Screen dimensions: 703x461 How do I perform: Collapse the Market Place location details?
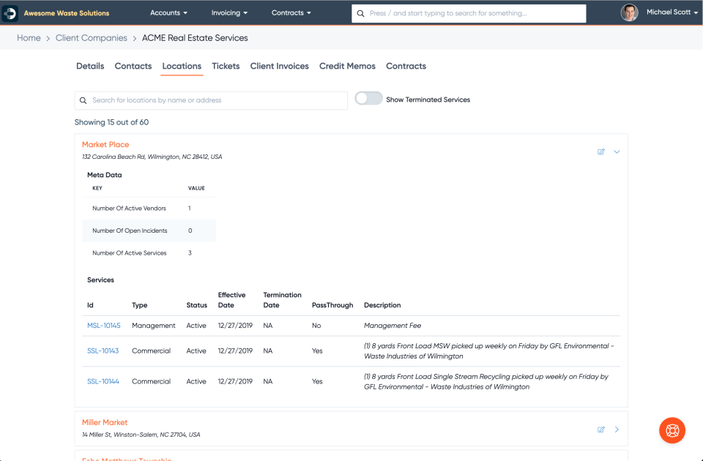click(616, 151)
